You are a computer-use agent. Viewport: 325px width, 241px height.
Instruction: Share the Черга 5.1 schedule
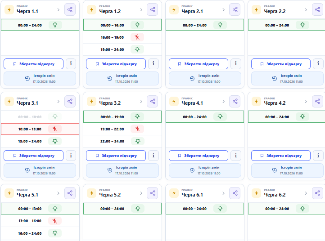[70, 193]
